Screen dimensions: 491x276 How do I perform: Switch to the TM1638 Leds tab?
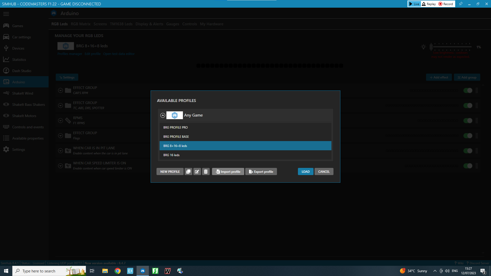tap(121, 24)
